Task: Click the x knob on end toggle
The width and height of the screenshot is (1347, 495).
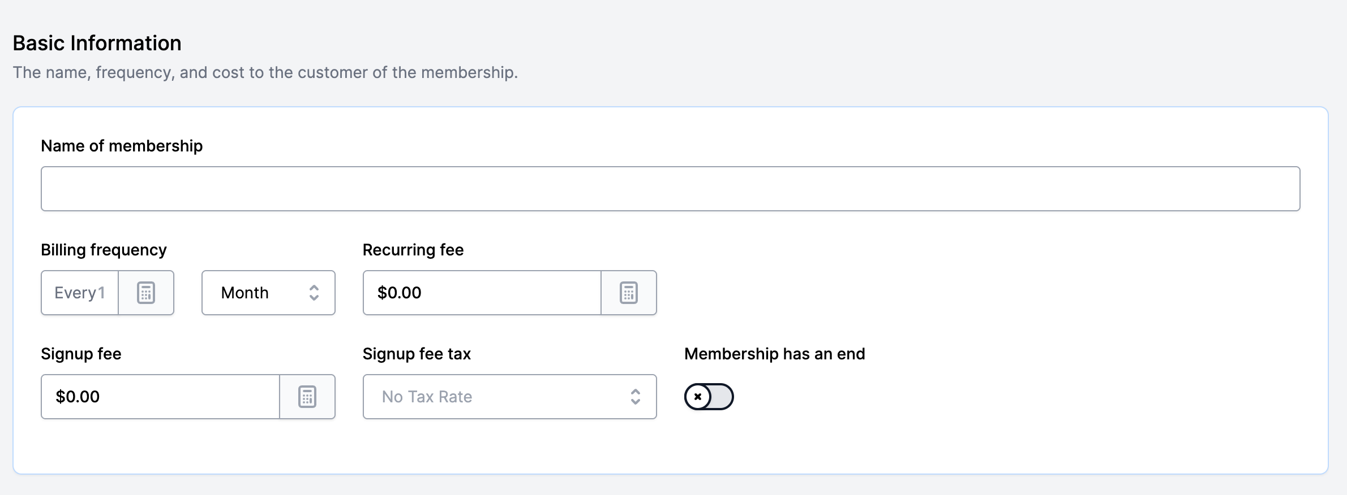Action: [x=698, y=397]
